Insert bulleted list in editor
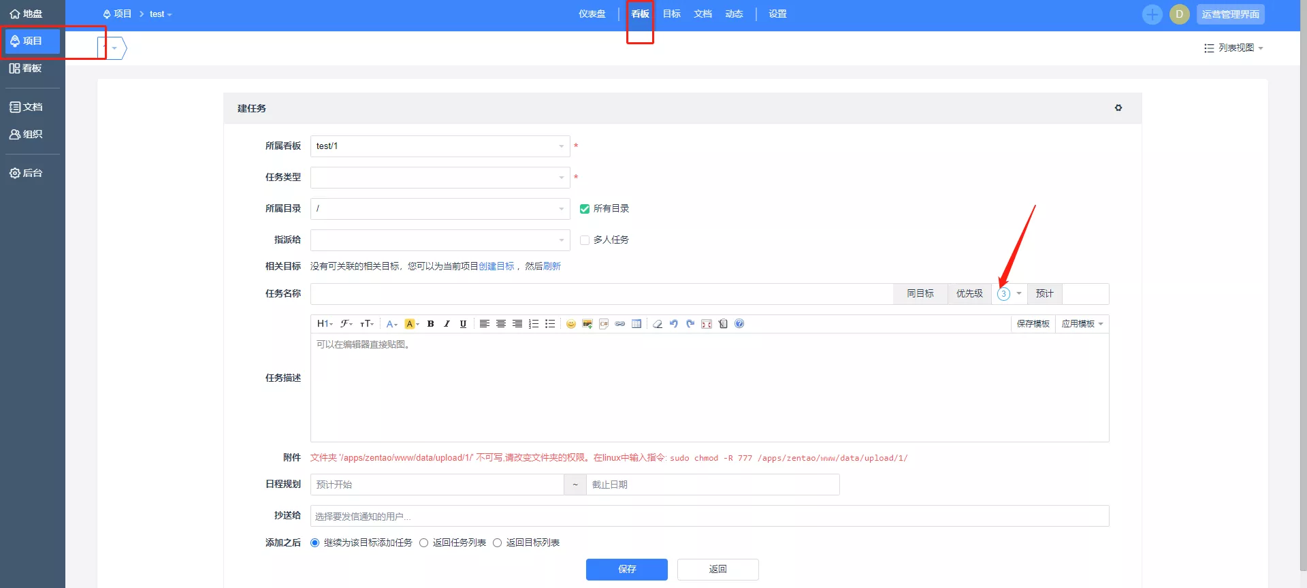The image size is (1307, 588). tap(550, 324)
